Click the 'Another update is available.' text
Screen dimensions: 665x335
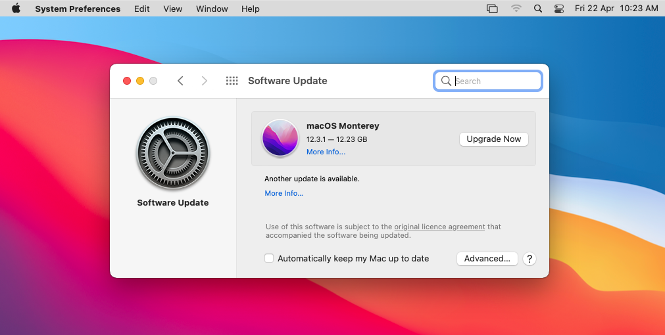coord(312,179)
